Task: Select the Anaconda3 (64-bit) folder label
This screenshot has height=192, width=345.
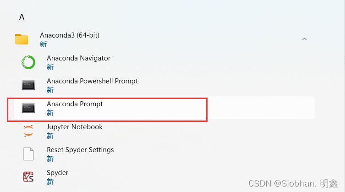Action: (x=70, y=35)
